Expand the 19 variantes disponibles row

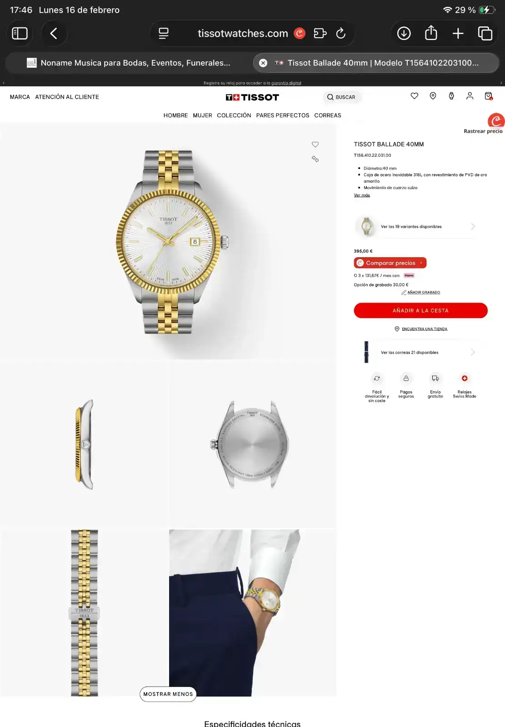pos(415,226)
